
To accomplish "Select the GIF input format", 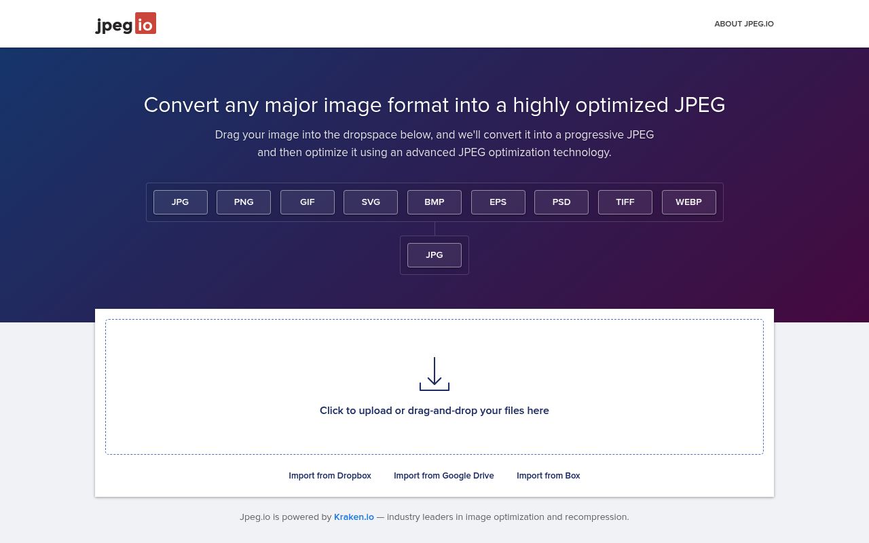I will click(x=307, y=202).
